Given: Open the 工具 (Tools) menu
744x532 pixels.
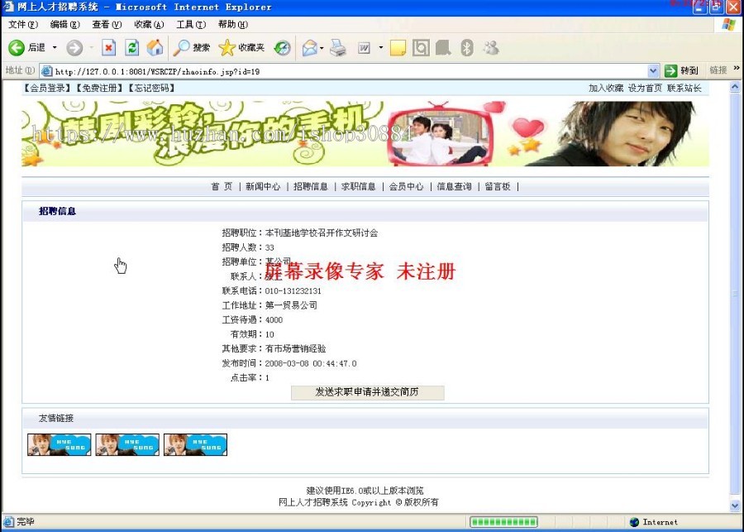Looking at the screenshot, I should click(x=191, y=24).
